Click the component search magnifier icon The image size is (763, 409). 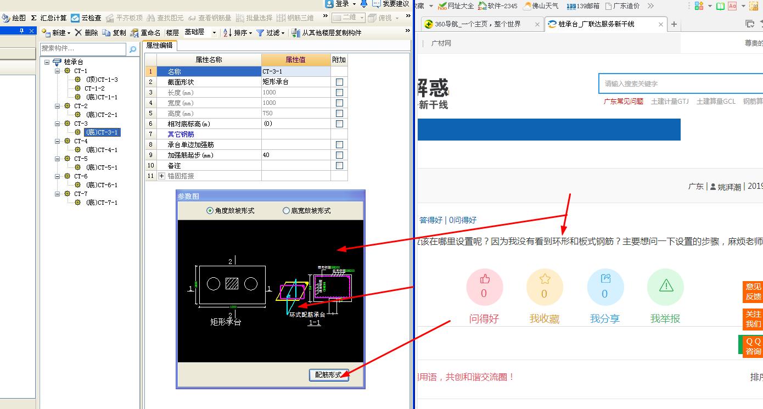click(132, 49)
